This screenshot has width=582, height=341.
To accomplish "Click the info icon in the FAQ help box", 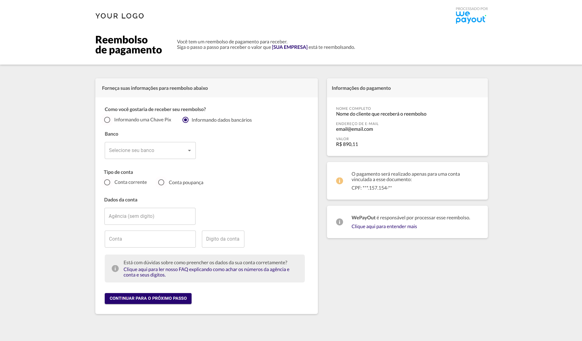I will pos(115,268).
